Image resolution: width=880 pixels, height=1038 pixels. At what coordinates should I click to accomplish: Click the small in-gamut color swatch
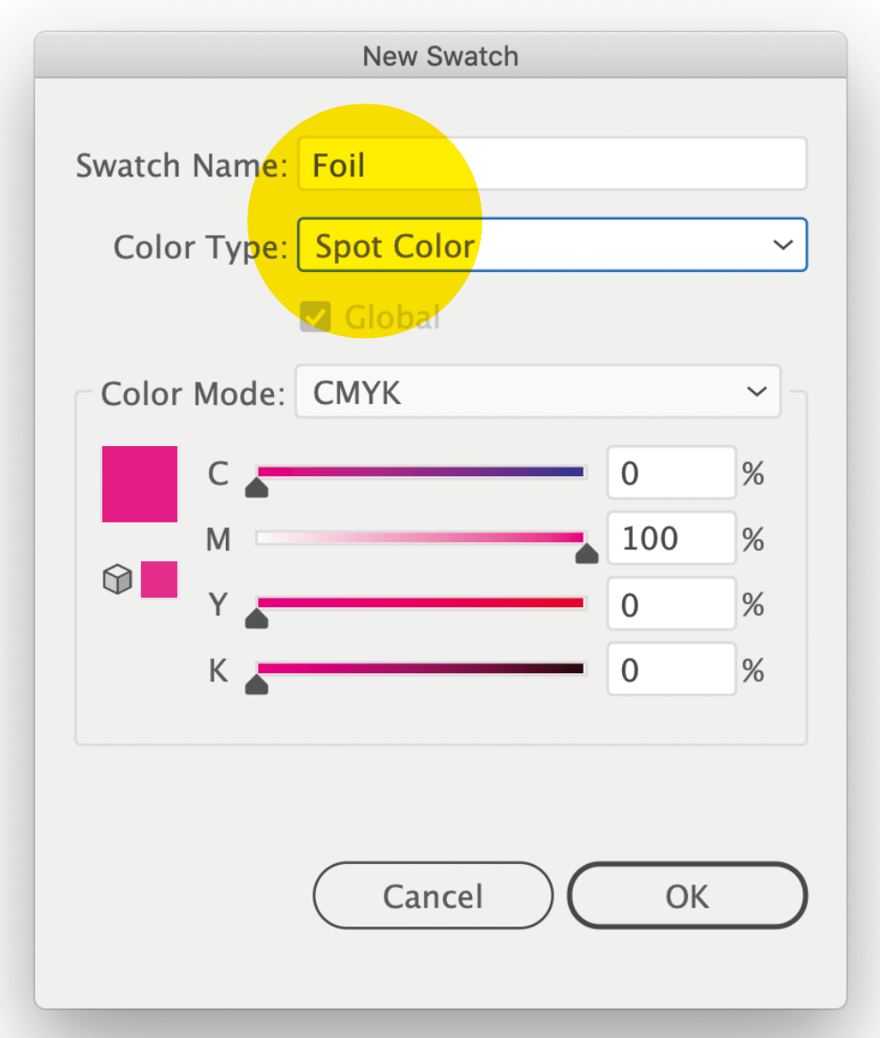(159, 580)
